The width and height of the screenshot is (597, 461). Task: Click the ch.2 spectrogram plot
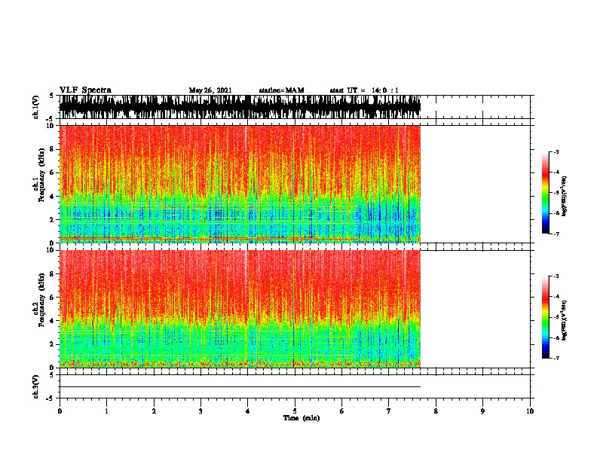pyautogui.click(x=240, y=309)
